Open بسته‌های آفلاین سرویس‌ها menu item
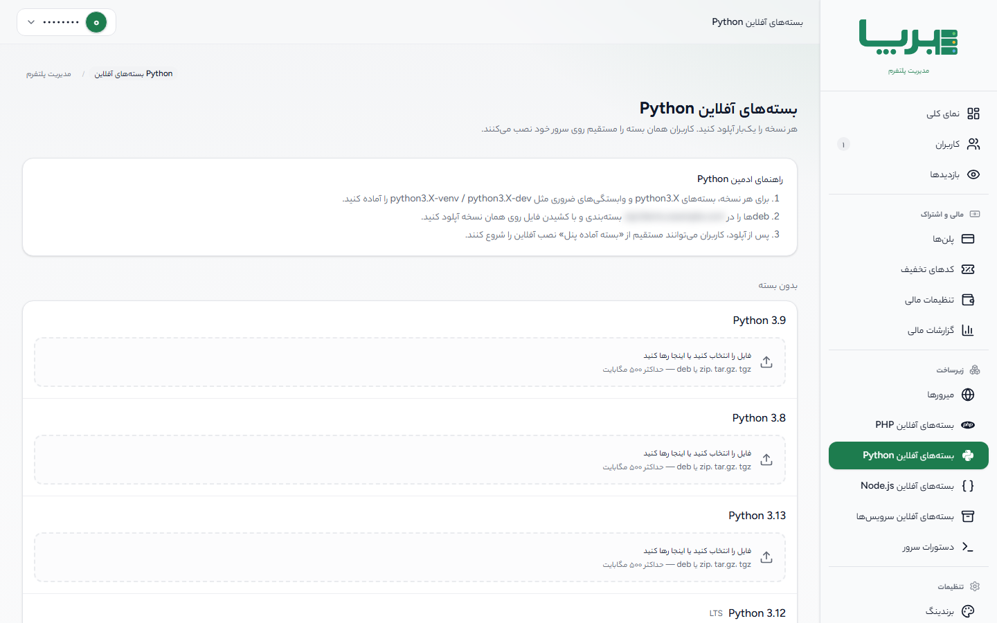This screenshot has height=623, width=997. coord(908,516)
